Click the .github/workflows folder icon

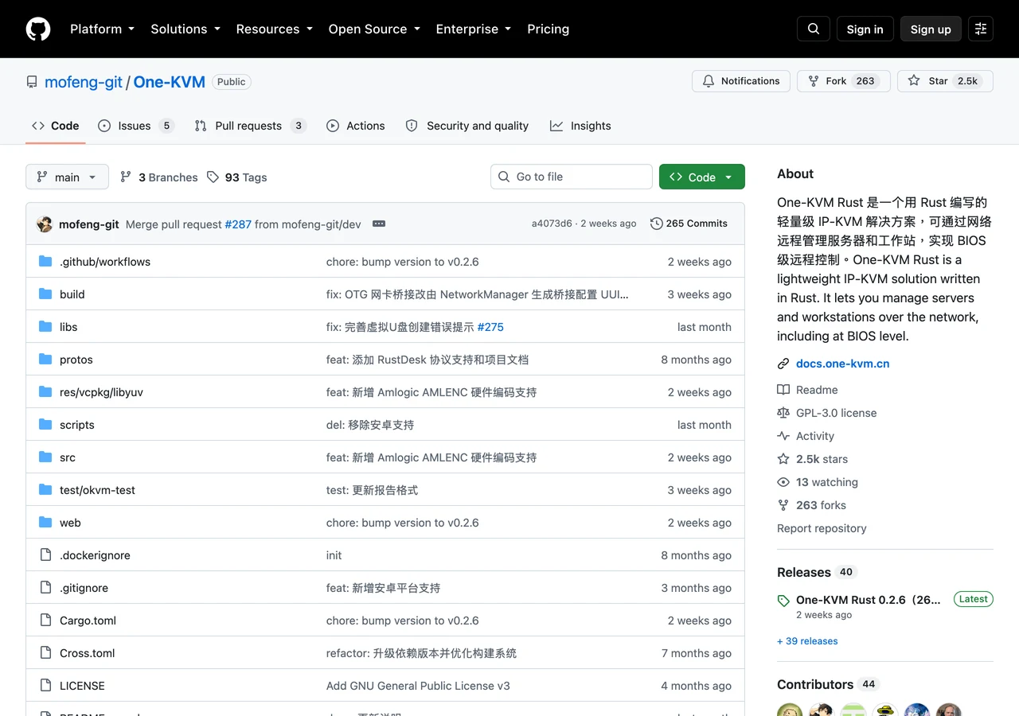click(45, 261)
